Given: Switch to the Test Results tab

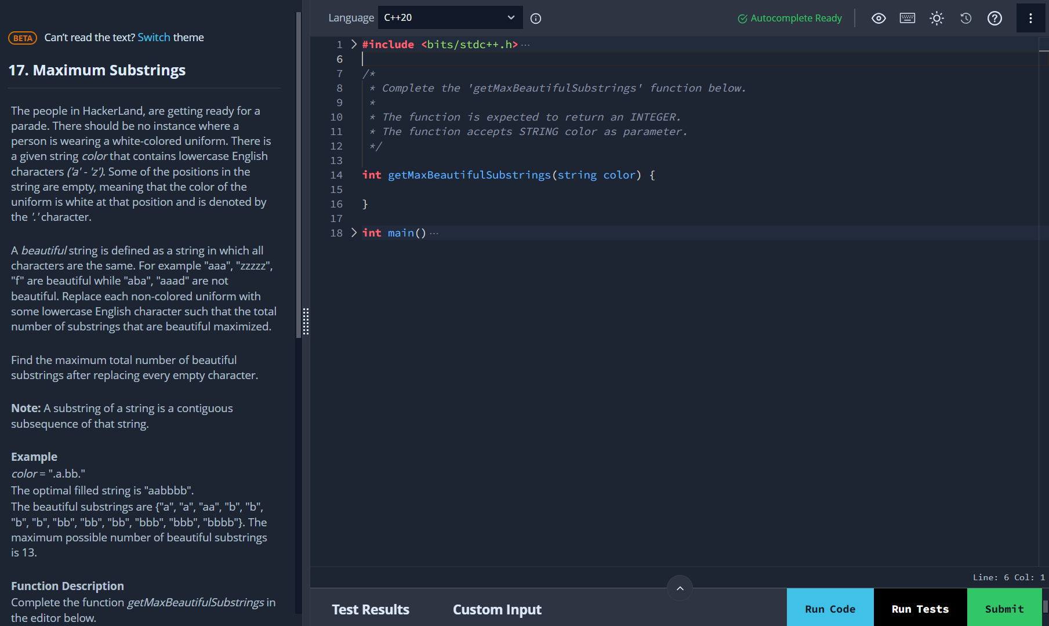Looking at the screenshot, I should coord(371,610).
